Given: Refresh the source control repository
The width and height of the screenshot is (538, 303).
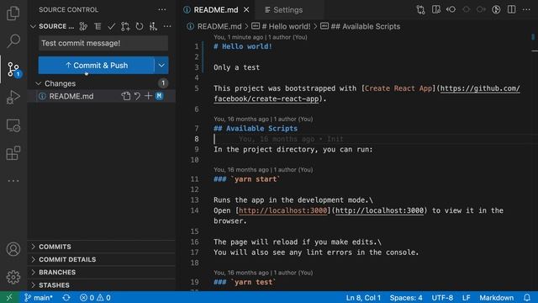Looking at the screenshot, I should pos(140,26).
